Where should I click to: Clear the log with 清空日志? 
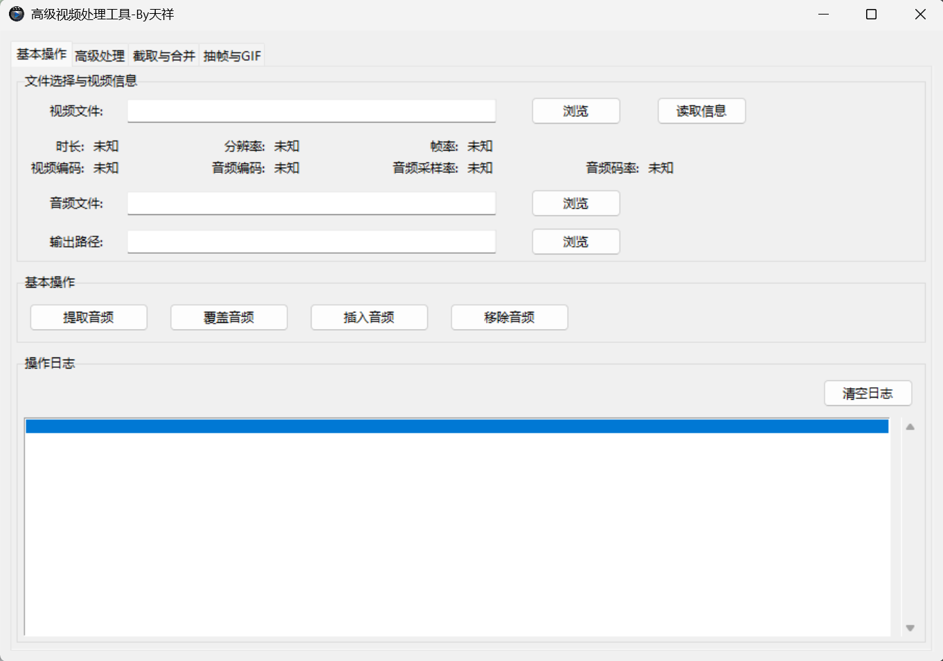coord(868,393)
